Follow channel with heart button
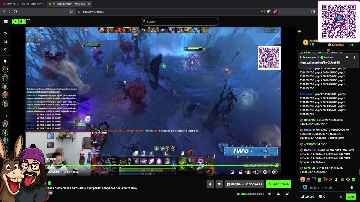The image size is (360, 202). click(x=219, y=184)
